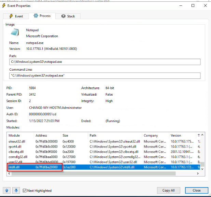
Task: Sort modules by Module column header
Action: click(20, 136)
